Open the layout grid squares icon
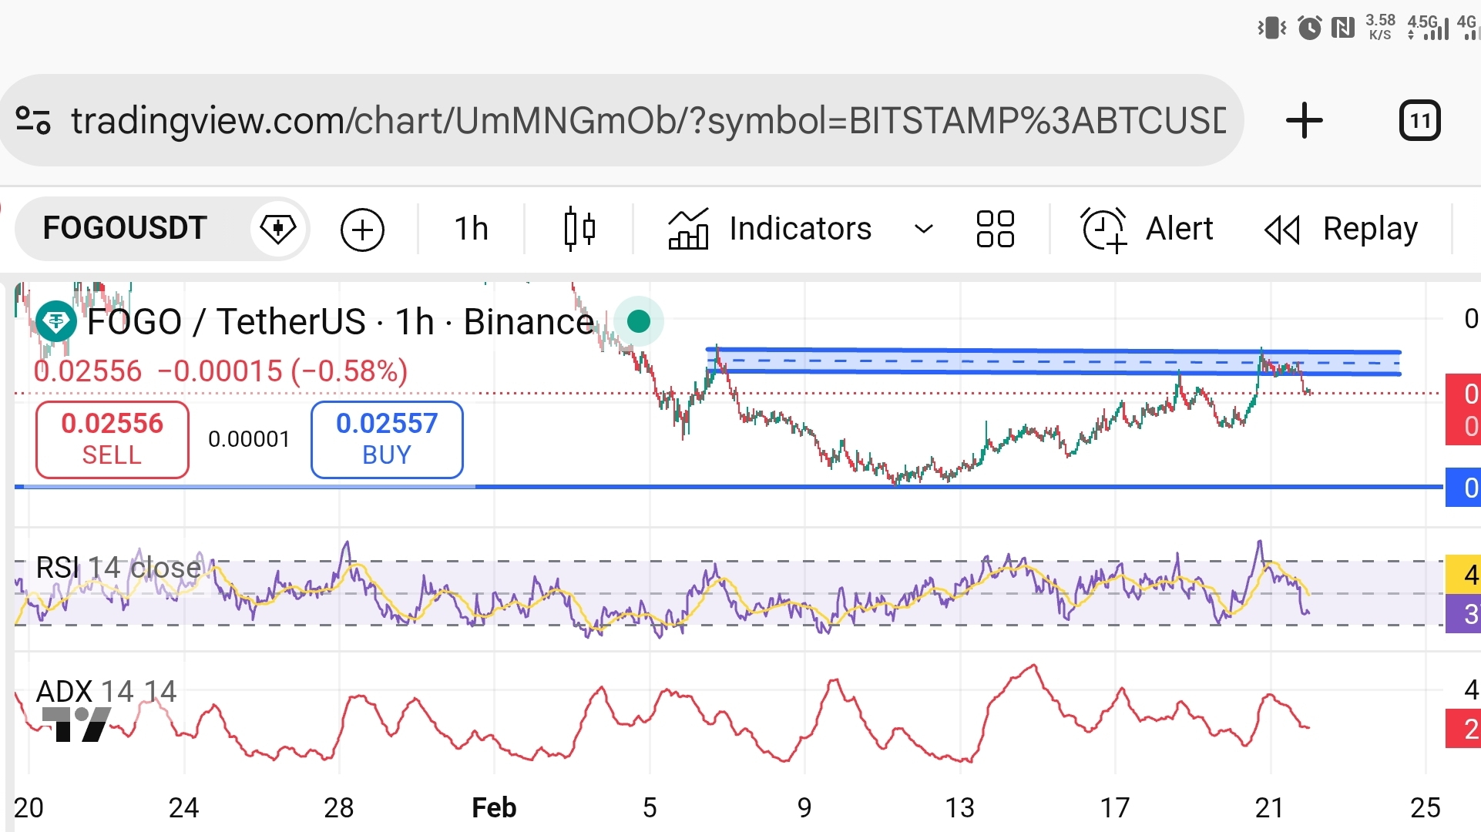 click(x=995, y=229)
